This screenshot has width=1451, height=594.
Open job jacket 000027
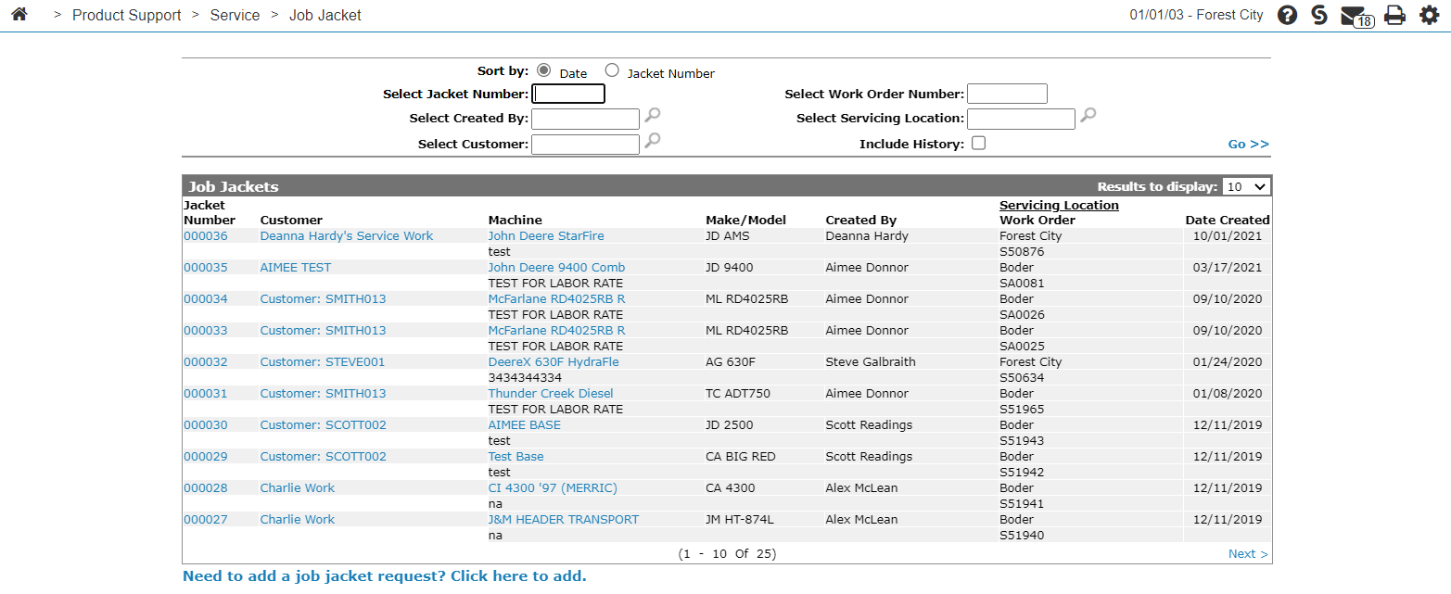coord(205,520)
